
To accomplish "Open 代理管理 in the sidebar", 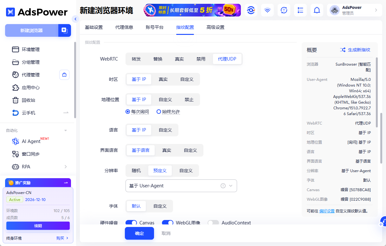I will click(x=30, y=75).
